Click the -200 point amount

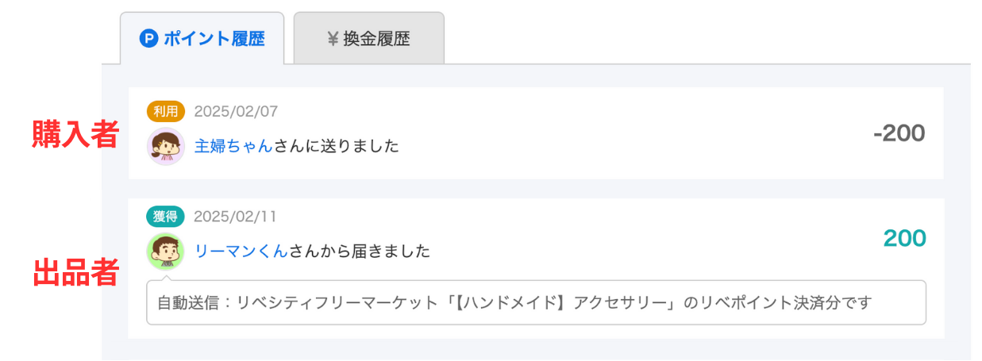click(x=899, y=133)
